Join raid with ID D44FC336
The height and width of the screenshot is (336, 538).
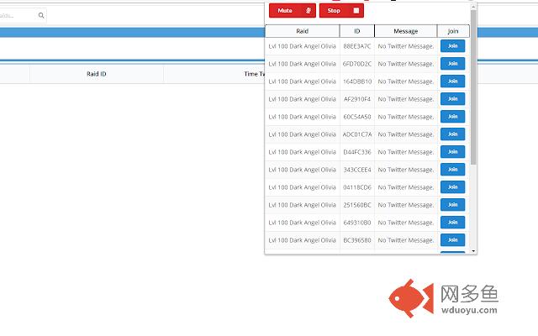452,152
